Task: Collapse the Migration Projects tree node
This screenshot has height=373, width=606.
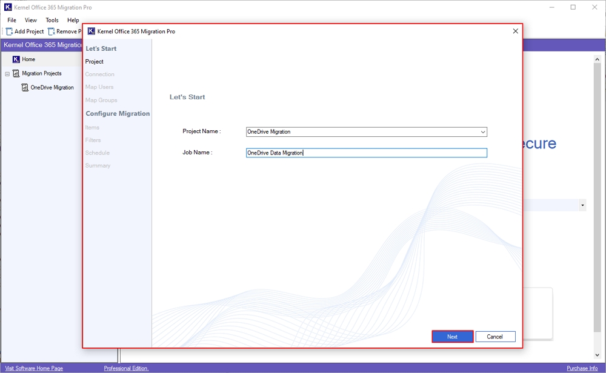Action: click(x=7, y=74)
